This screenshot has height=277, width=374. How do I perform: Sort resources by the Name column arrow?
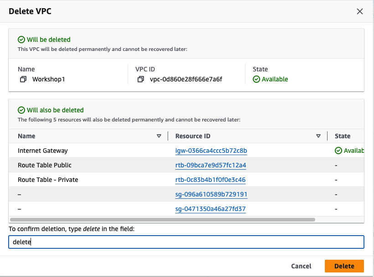(159, 136)
